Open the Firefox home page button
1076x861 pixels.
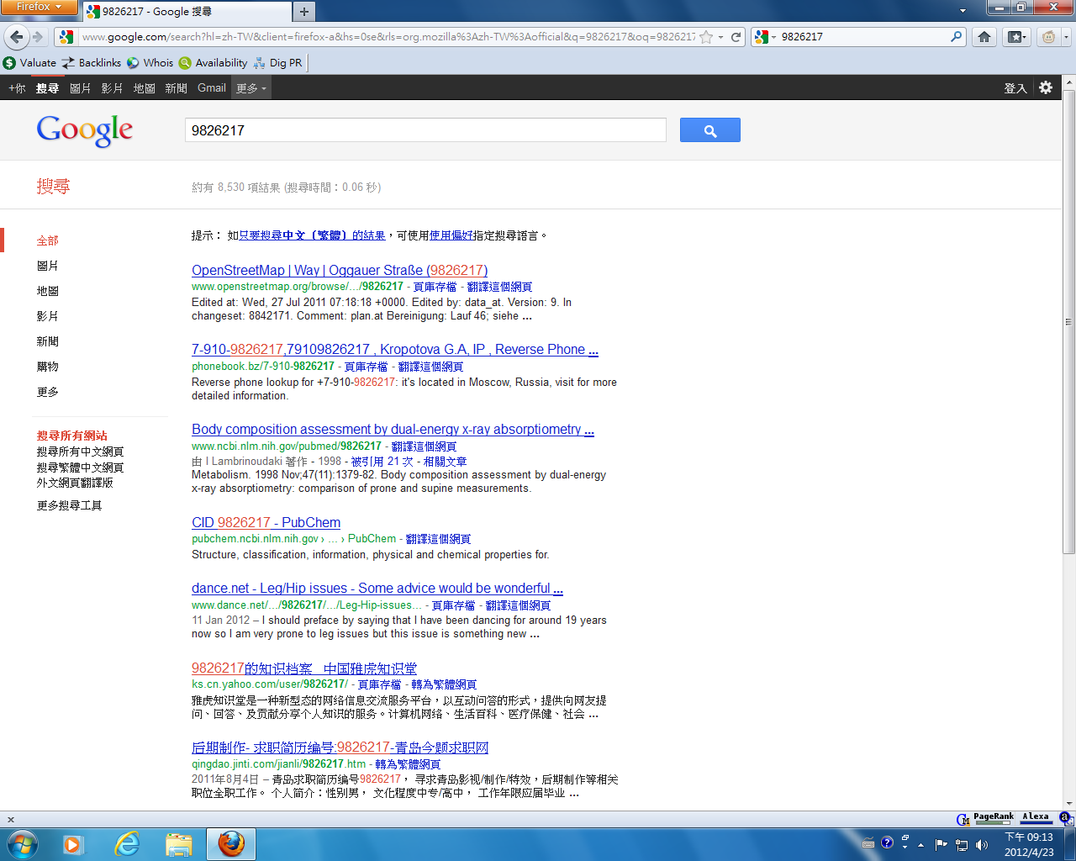click(984, 37)
